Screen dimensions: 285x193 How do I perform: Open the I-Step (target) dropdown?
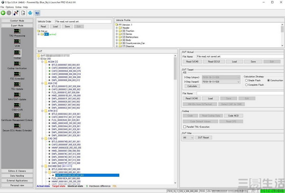(x=238, y=82)
